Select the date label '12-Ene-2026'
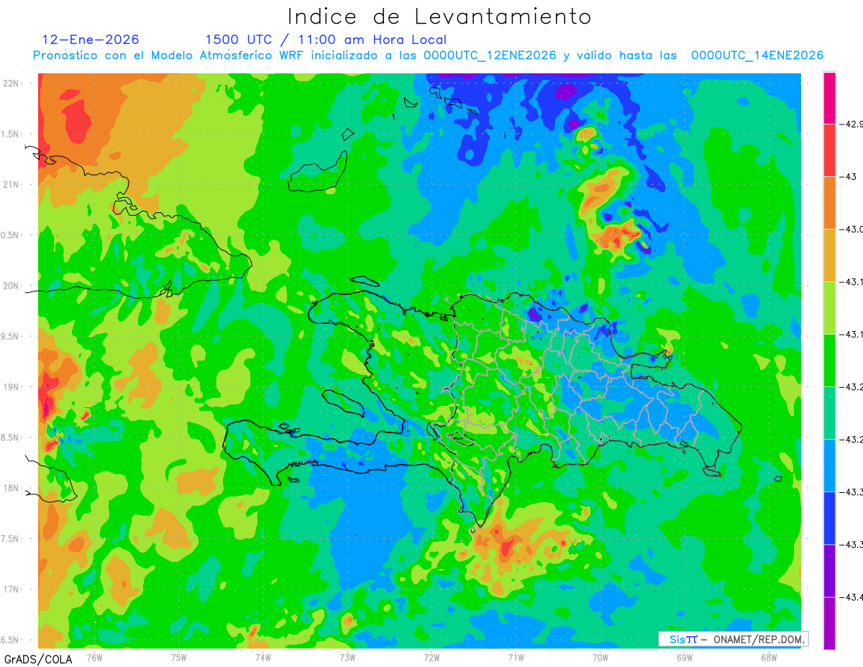This screenshot has height=667, width=863. 91,40
